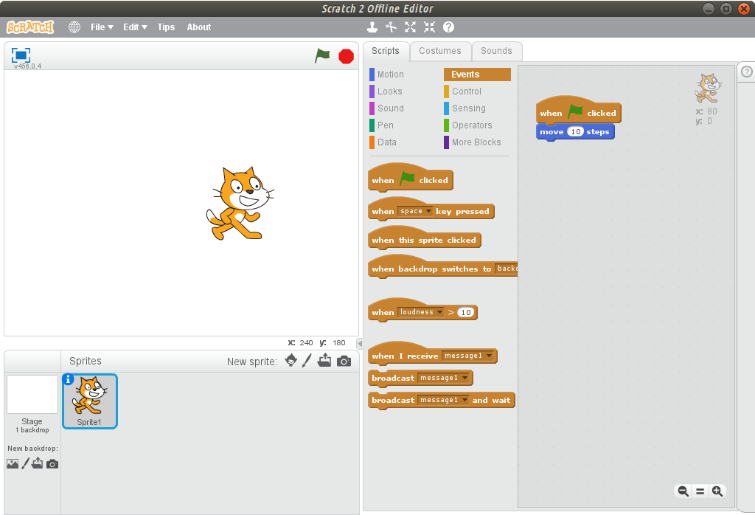
Task: Open Block Help with the question mark tool
Action: pos(449,27)
